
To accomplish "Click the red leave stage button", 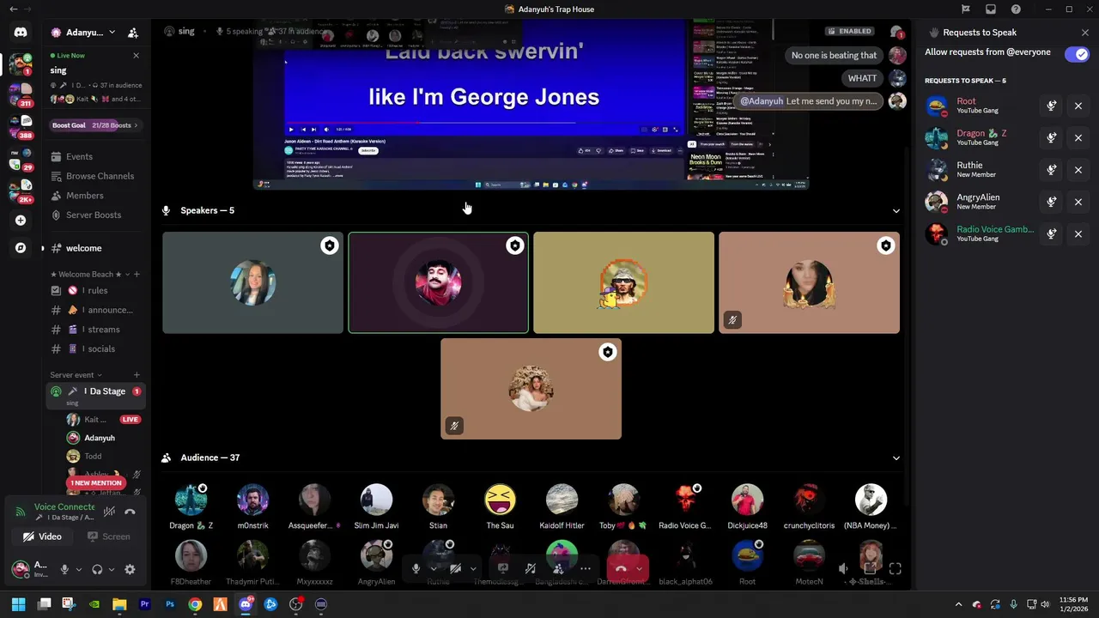I will [x=620, y=568].
